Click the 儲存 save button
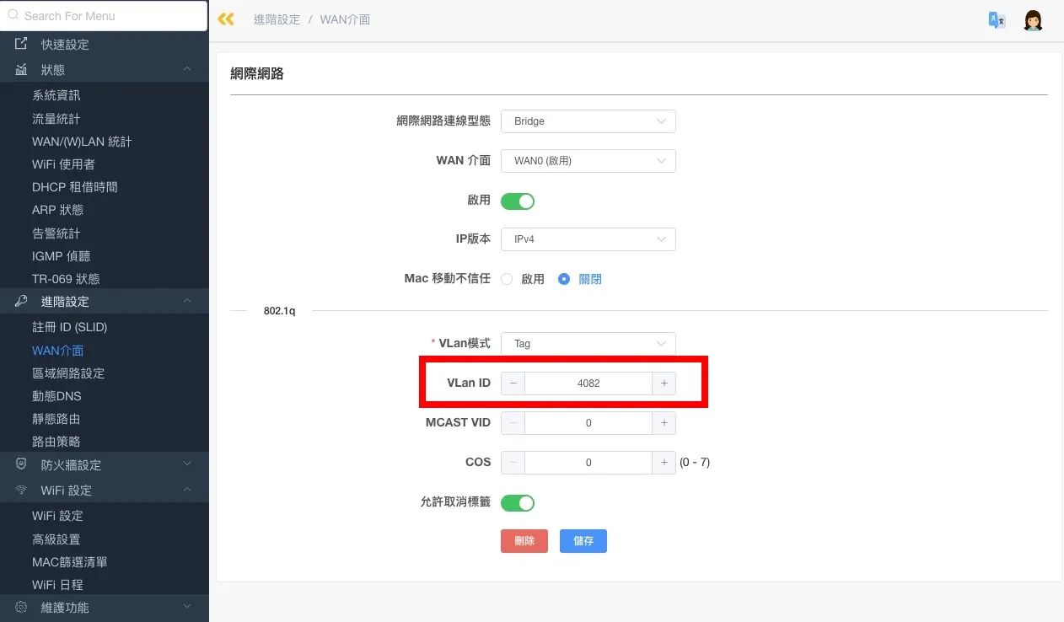Screen dimensions: 1064x622 583,540
